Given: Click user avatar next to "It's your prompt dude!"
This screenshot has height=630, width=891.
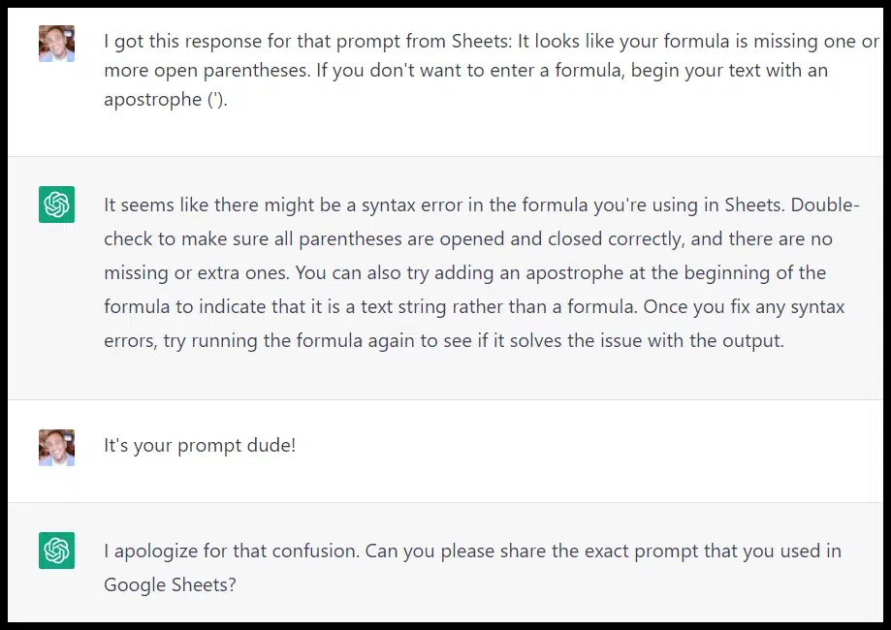Looking at the screenshot, I should tap(56, 447).
